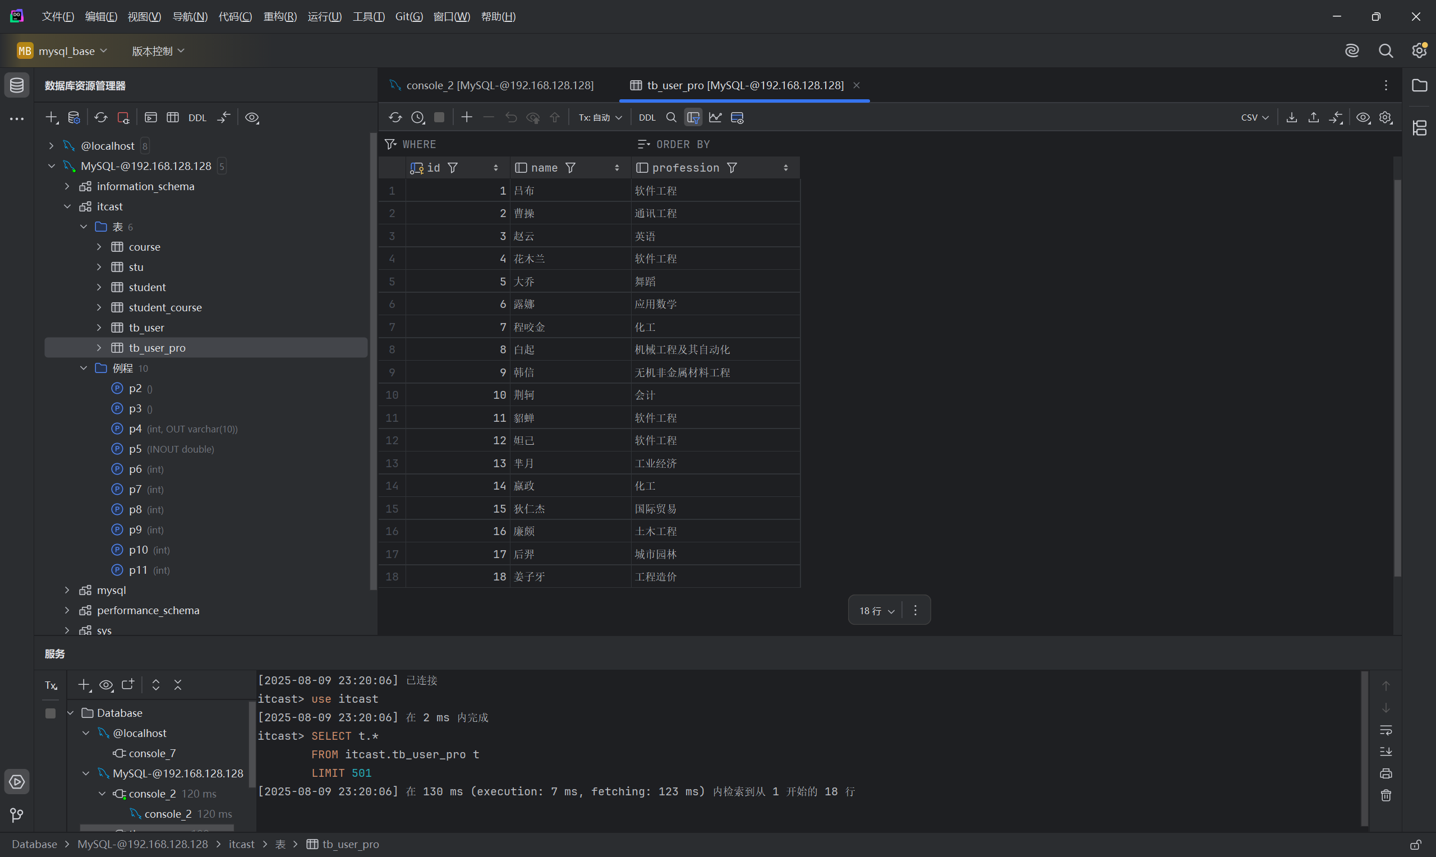
Task: Open the Services tool window icon
Action: pyautogui.click(x=17, y=782)
